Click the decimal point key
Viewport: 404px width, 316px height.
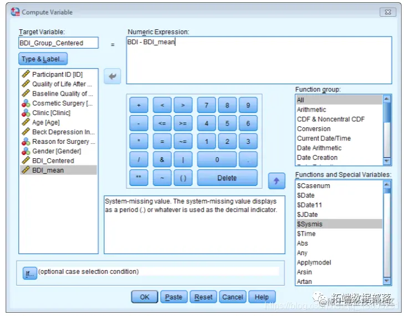(x=248, y=159)
